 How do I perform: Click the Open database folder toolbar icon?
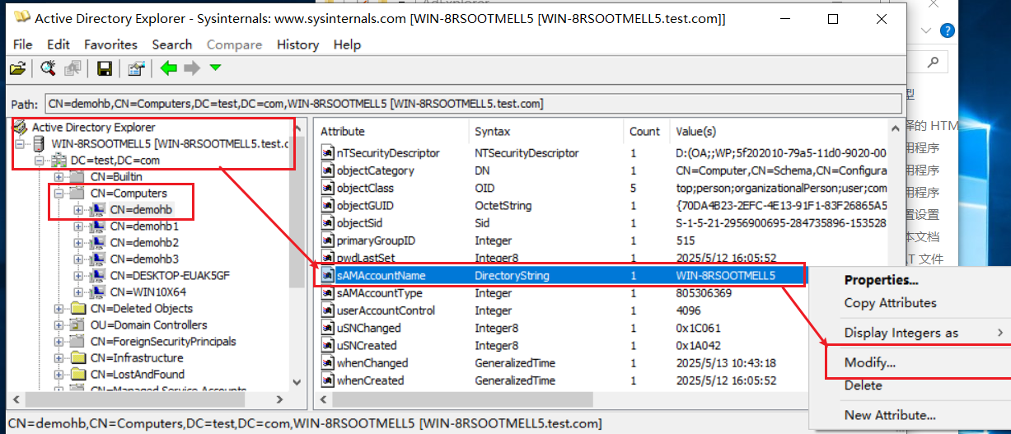pos(16,69)
